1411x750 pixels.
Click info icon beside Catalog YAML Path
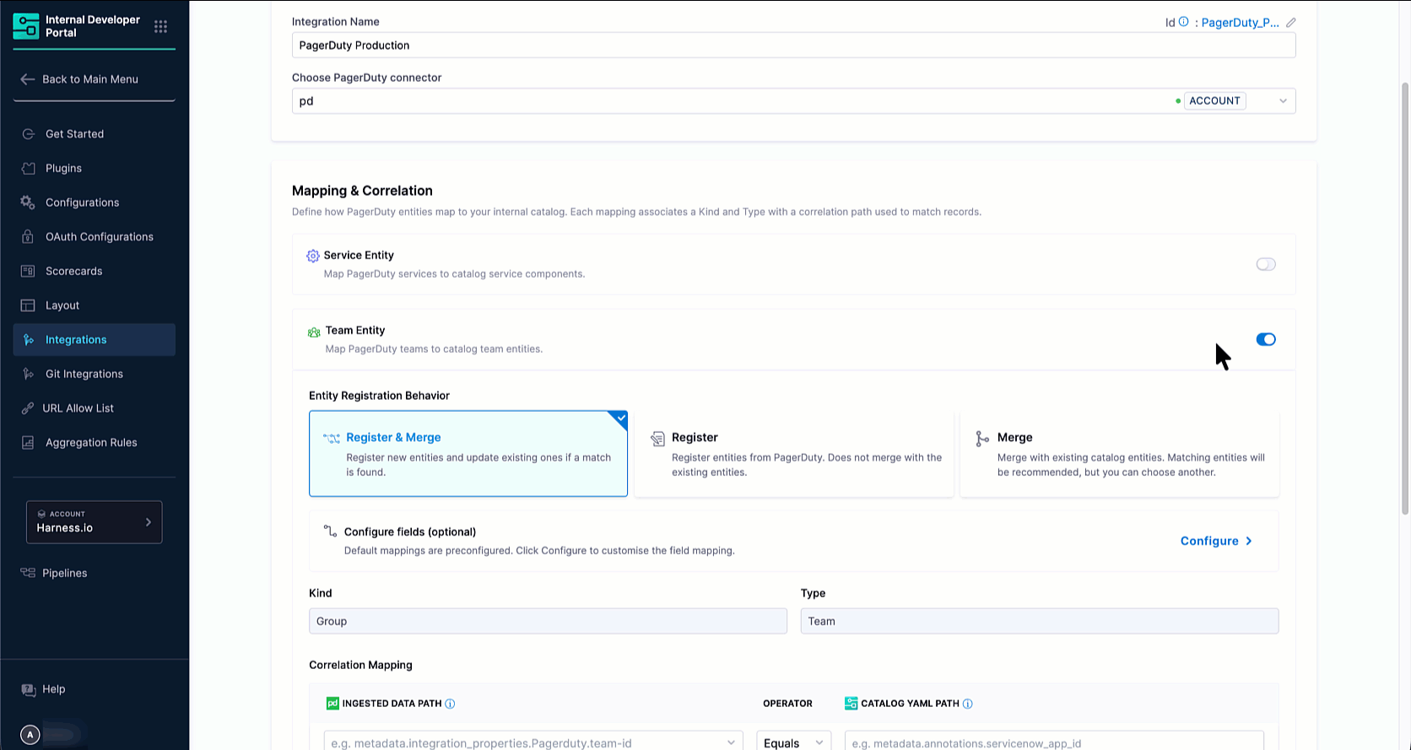(967, 704)
